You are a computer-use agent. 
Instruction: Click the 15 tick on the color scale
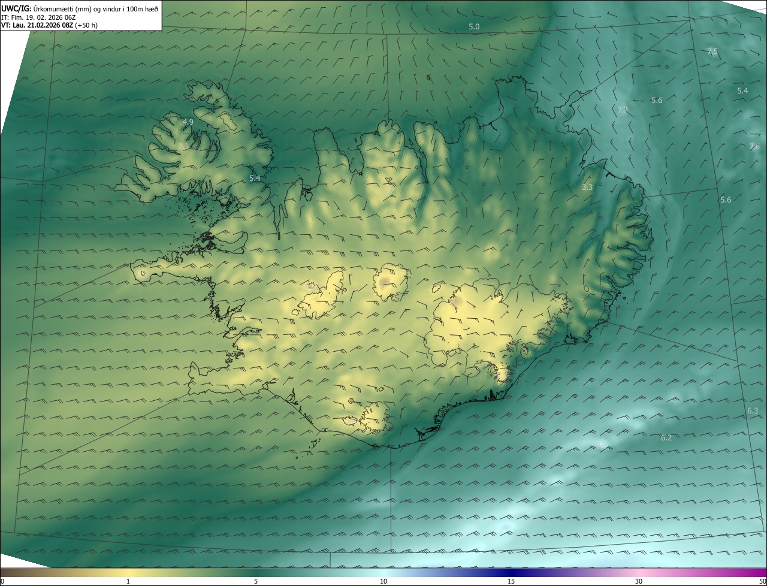coord(511,581)
